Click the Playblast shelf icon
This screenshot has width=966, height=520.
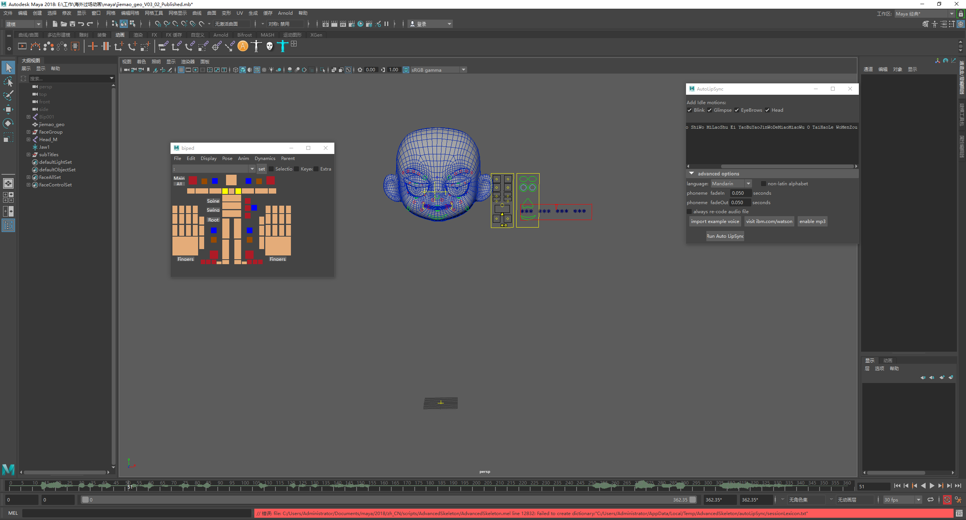pos(22,46)
